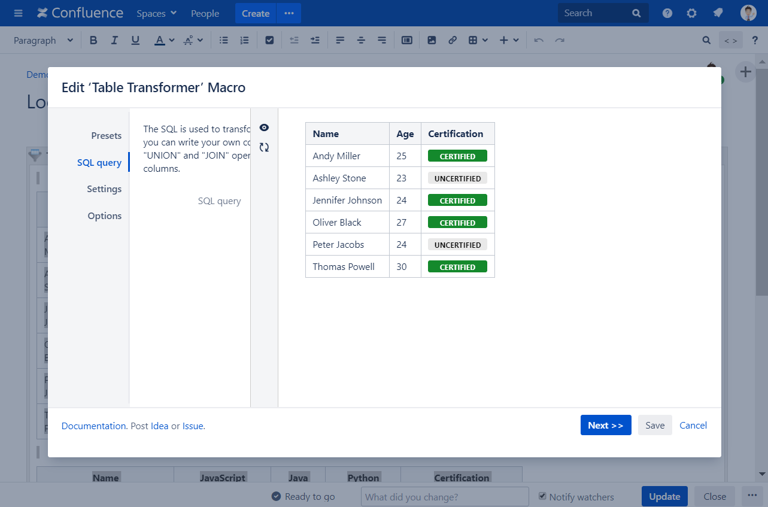Switch to the Presets tab
This screenshot has height=507, width=768.
coord(106,136)
